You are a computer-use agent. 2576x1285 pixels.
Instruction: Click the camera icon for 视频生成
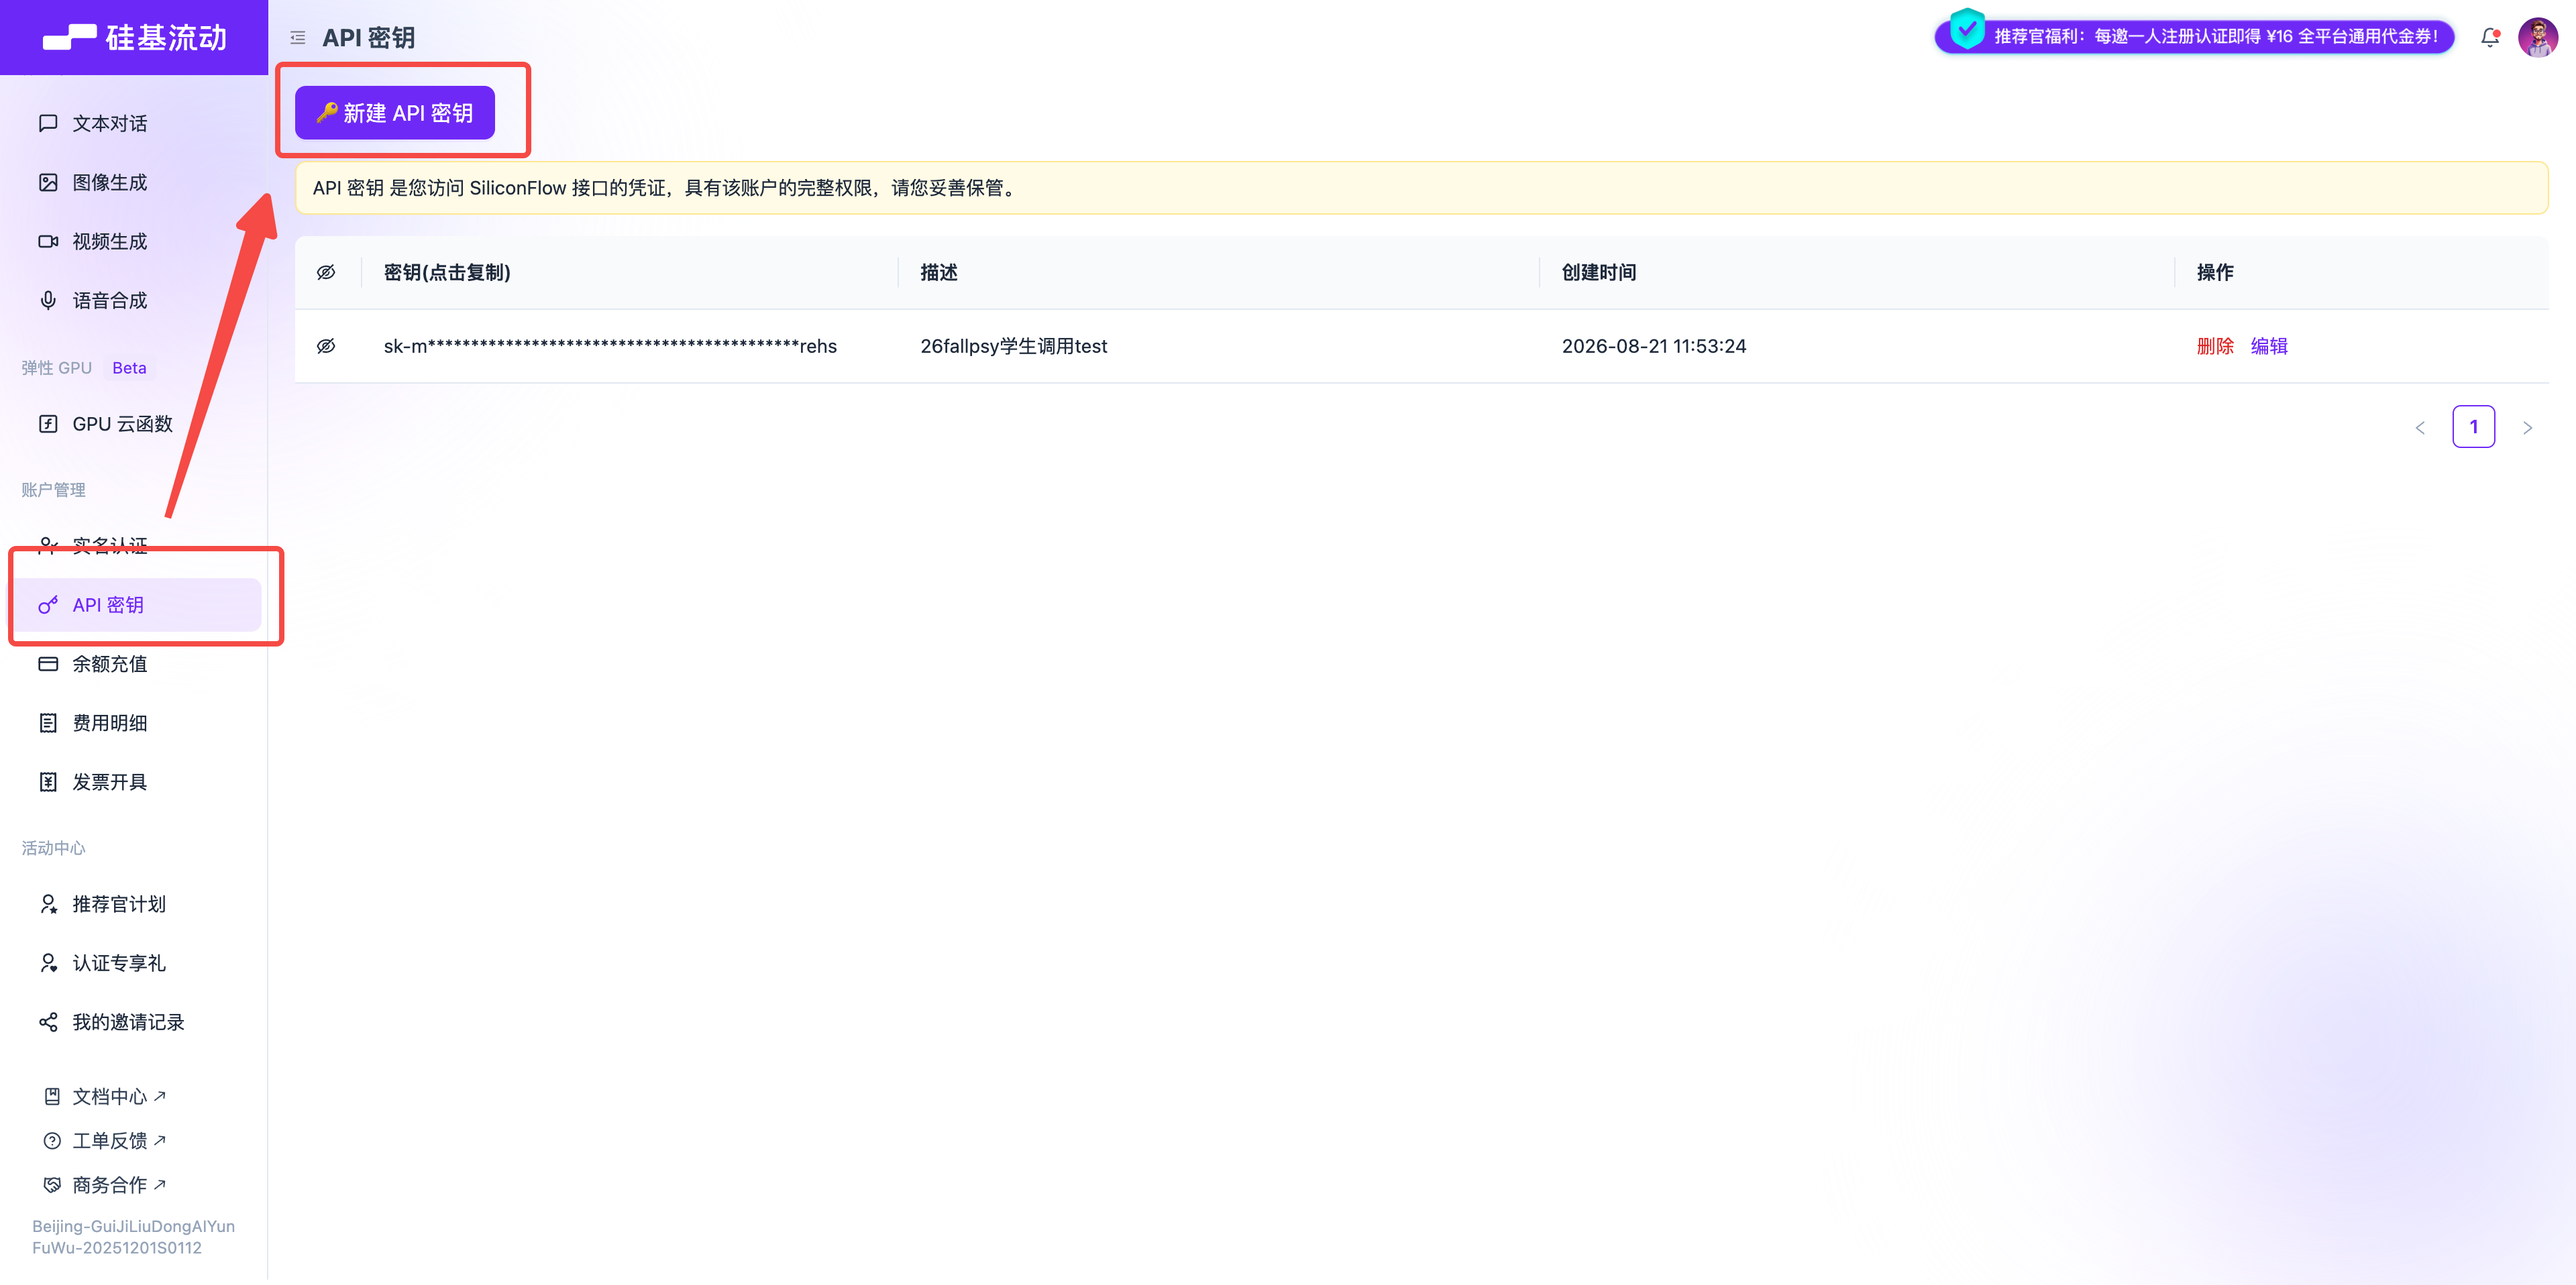point(48,241)
